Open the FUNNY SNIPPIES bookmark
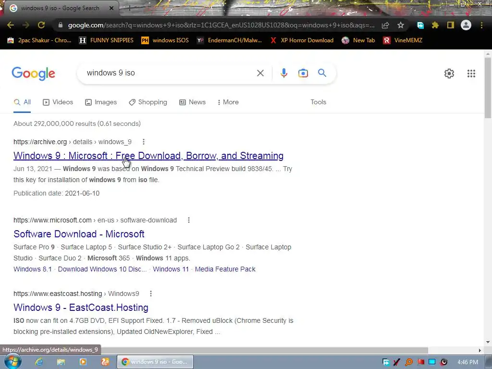The image size is (492, 369). (x=106, y=40)
